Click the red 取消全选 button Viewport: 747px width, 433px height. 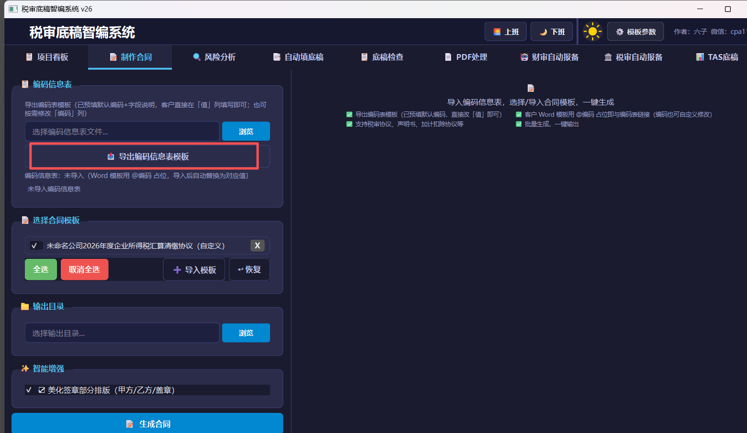[x=84, y=269]
